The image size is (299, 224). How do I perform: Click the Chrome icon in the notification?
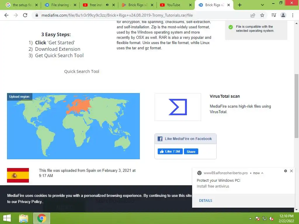[199, 173]
